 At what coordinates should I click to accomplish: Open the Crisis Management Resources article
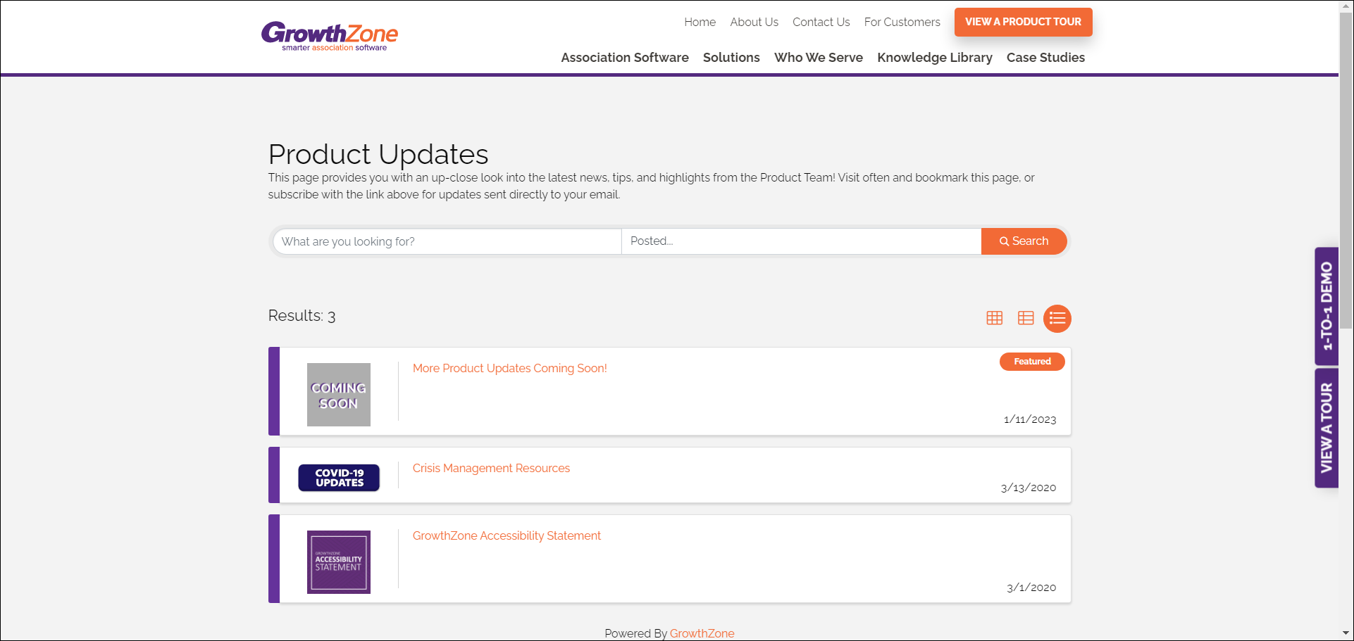tap(491, 468)
